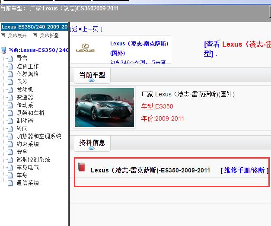This screenshot has height=226, width=271.
Task: Open the 维修手册/诊断 link
Action: coord(244,170)
